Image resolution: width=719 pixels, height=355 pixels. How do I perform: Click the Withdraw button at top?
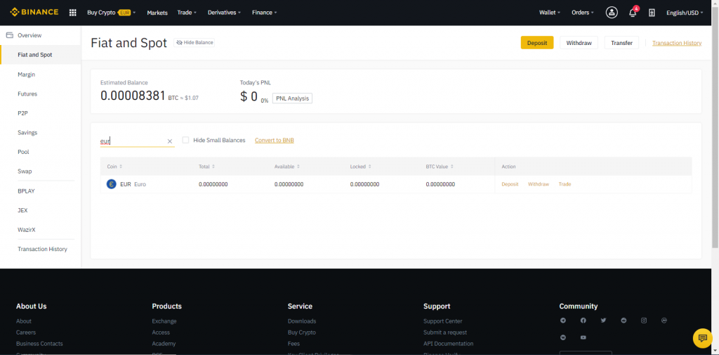pos(579,43)
